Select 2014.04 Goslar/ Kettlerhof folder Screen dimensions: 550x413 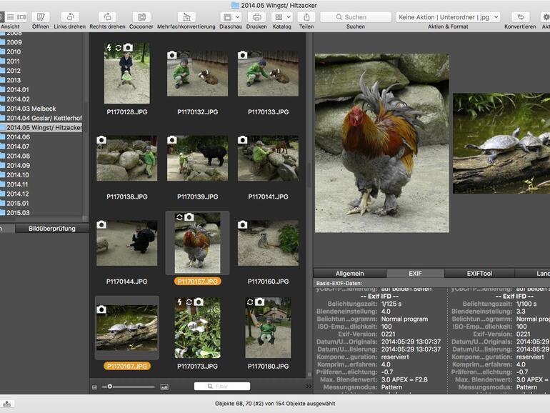tap(44, 118)
